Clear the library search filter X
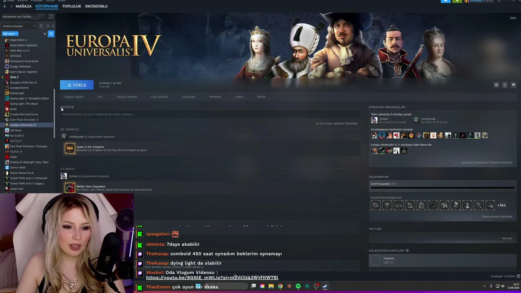This screenshot has height=293, width=521. point(45,34)
